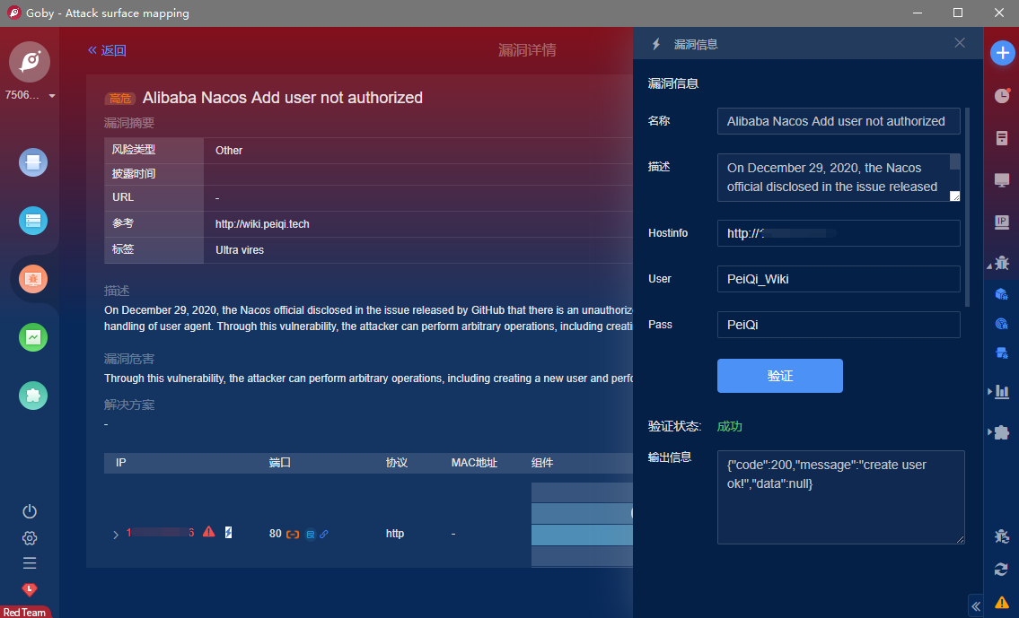This screenshot has height=618, width=1019.
Task: Click the Pass input field
Action: pyautogui.click(x=838, y=325)
